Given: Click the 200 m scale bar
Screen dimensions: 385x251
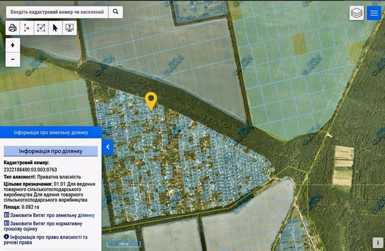Looking at the screenshot, I should [124, 244].
